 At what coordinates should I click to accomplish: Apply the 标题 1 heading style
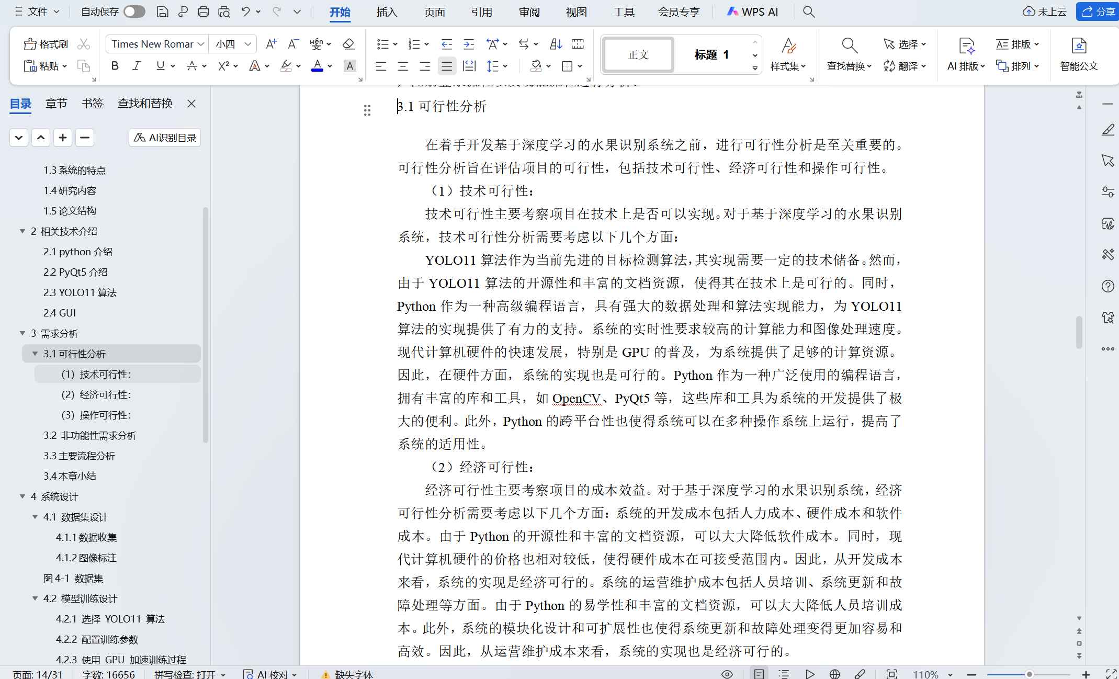pyautogui.click(x=711, y=54)
